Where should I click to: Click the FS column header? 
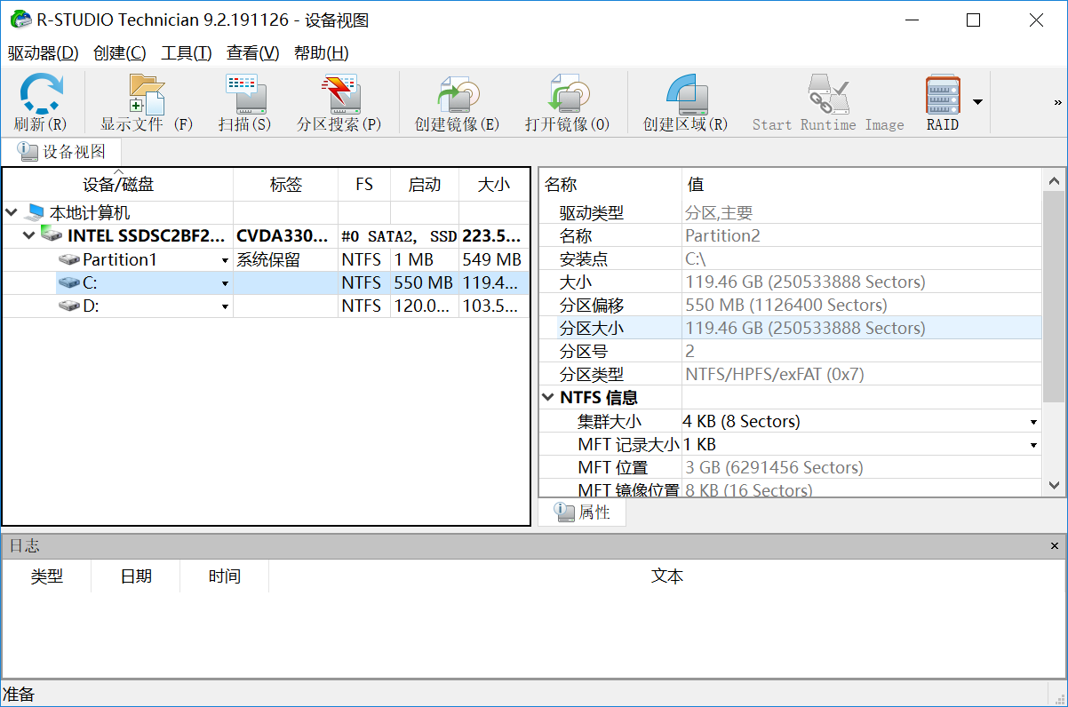coord(364,185)
